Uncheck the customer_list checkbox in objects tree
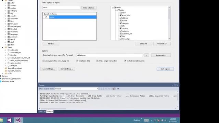This screenshot has height=123, width=219. coord(121,33)
